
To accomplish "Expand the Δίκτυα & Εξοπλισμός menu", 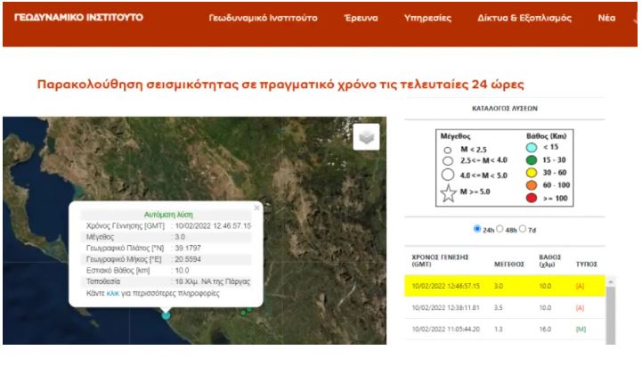I will (x=524, y=18).
